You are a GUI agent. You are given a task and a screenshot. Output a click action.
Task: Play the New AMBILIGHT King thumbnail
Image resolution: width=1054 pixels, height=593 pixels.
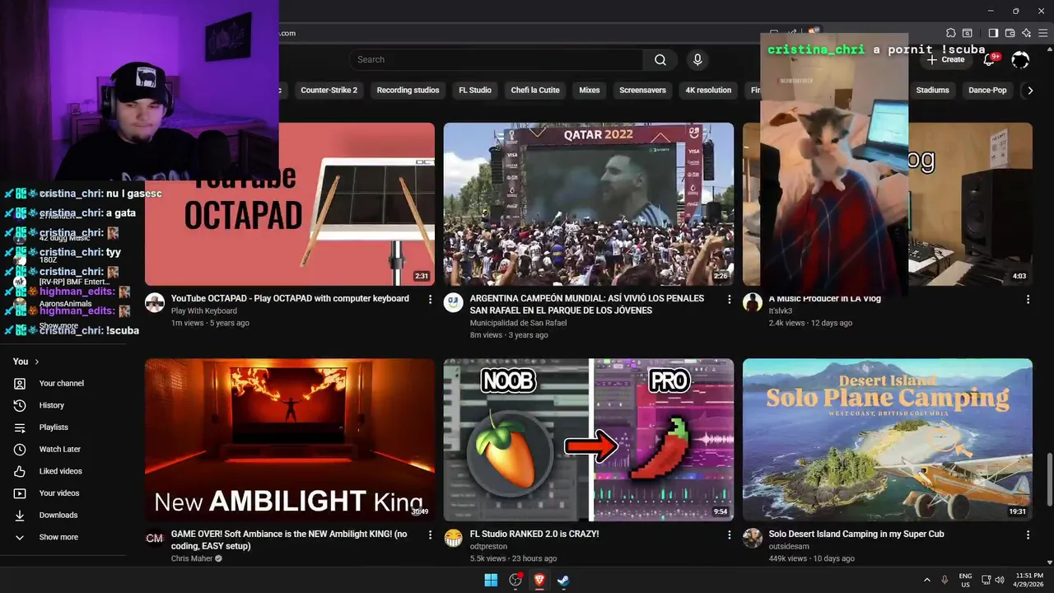290,440
